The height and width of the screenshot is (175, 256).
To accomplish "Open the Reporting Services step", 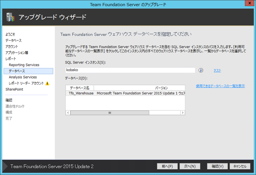I will click(x=24, y=65).
